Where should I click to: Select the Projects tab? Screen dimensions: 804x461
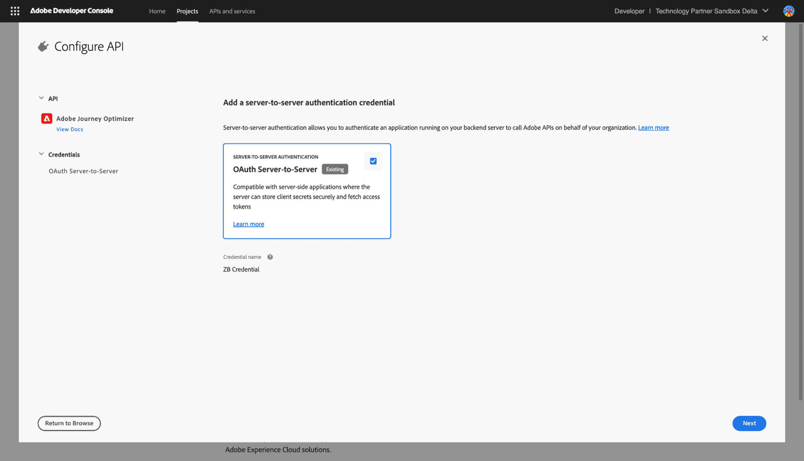(x=187, y=11)
